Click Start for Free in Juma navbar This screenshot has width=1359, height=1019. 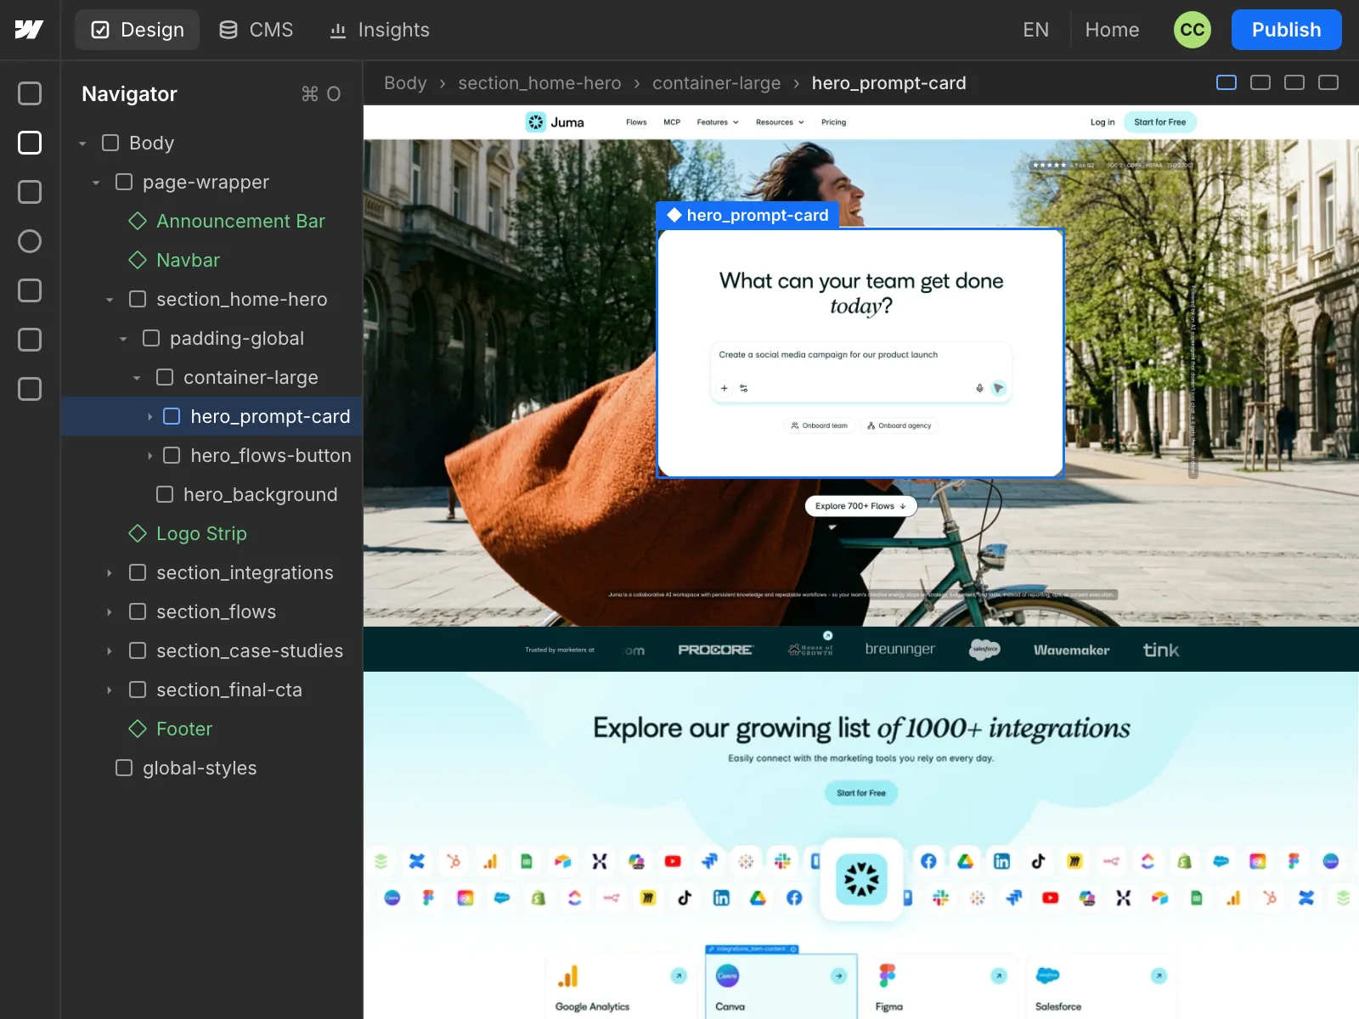[1159, 122]
